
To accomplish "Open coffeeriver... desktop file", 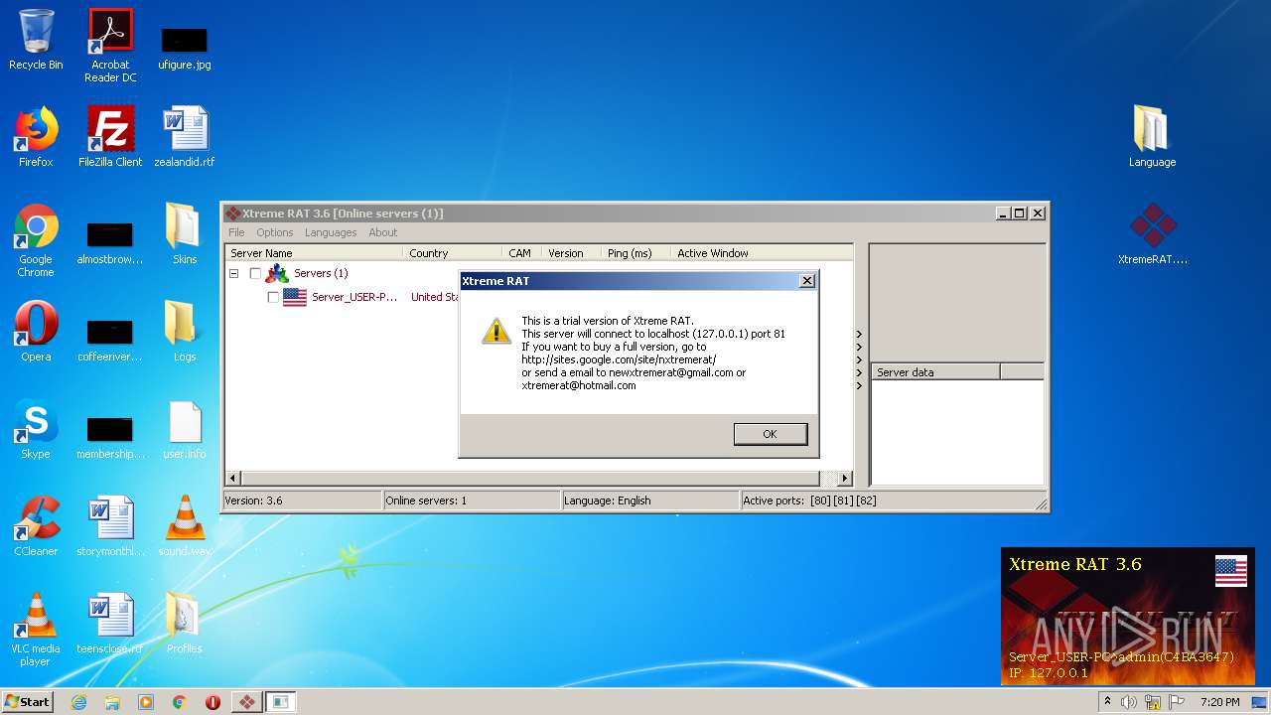I will (110, 339).
